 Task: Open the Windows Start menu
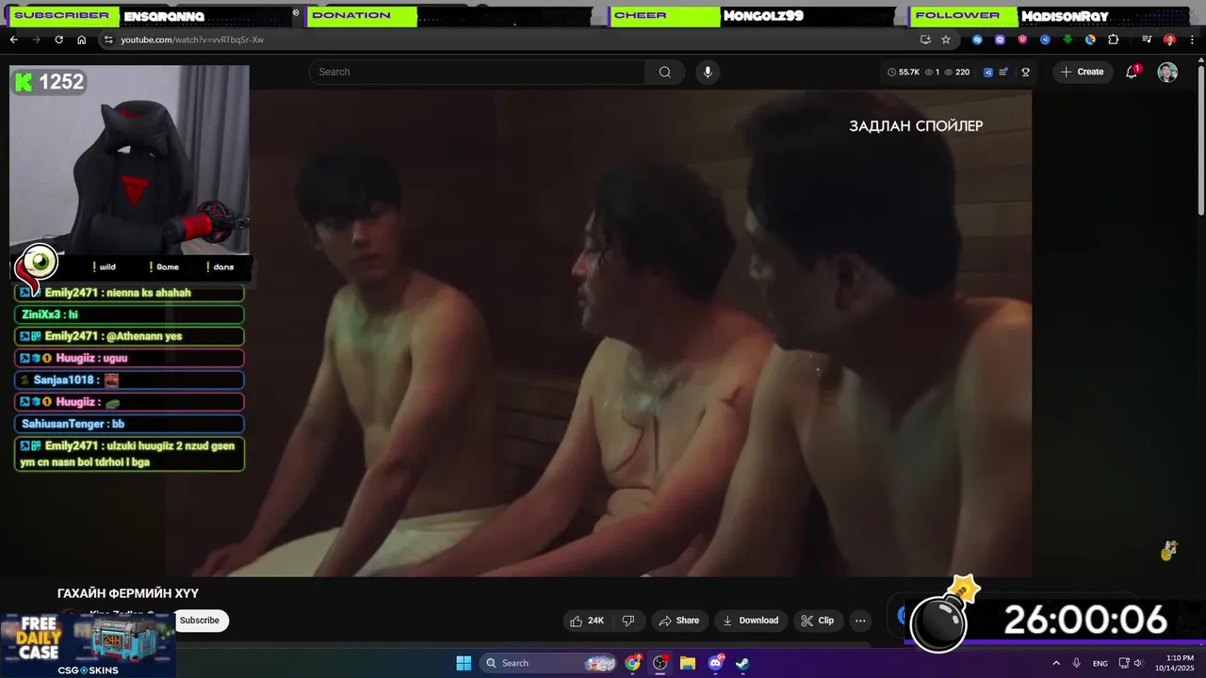(464, 663)
